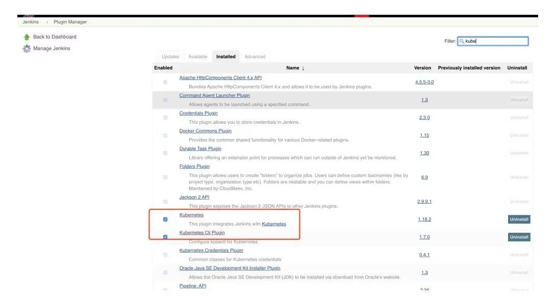557x301 pixels.
Task: Select the Installed tab
Action: click(226, 57)
